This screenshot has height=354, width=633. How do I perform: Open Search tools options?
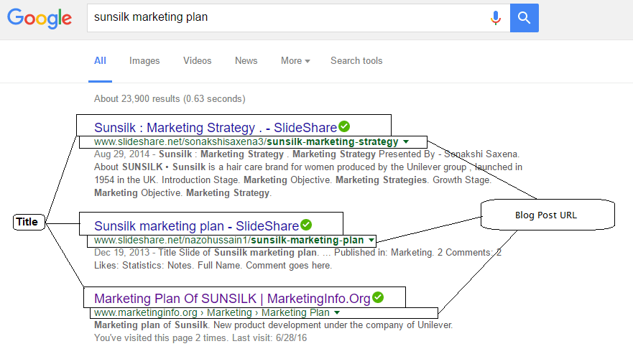tap(356, 60)
